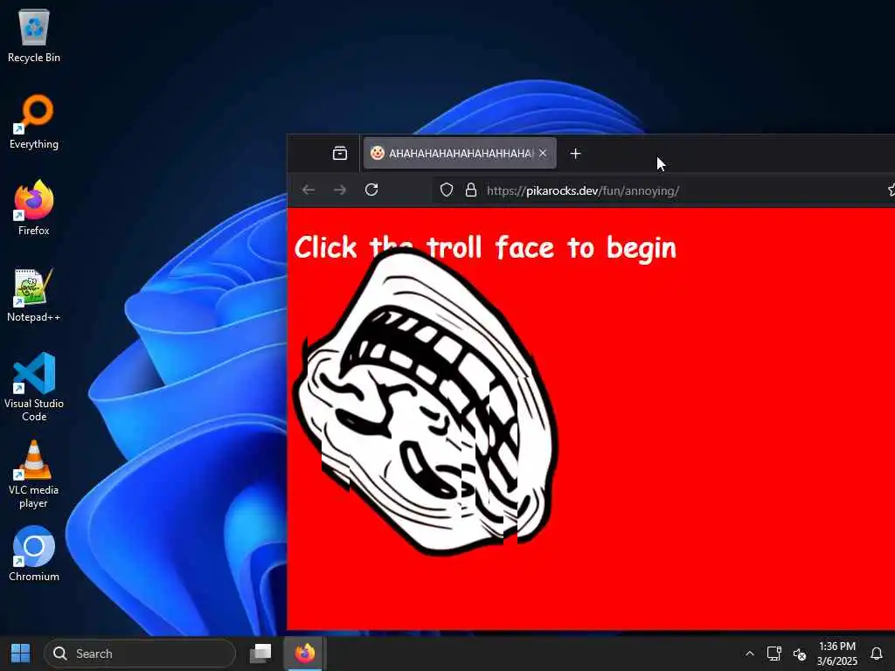Select the Firefox taskbar button
Screen dimensions: 895x671
(x=305, y=654)
